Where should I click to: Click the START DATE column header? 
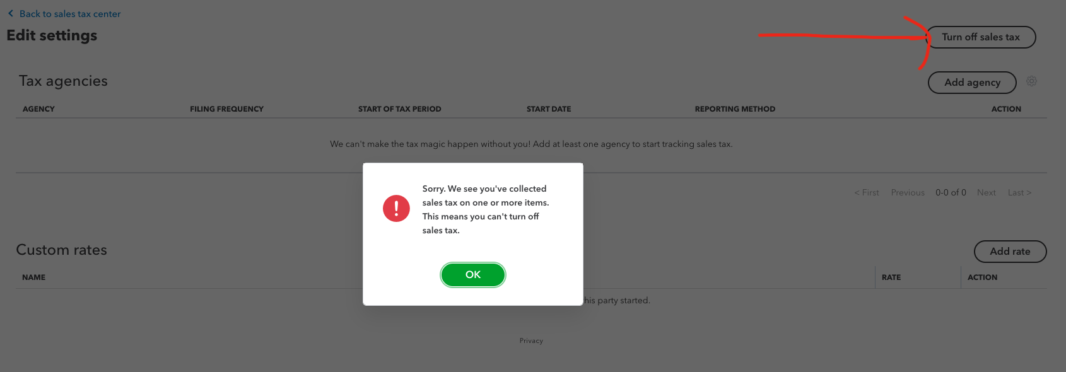coord(548,109)
